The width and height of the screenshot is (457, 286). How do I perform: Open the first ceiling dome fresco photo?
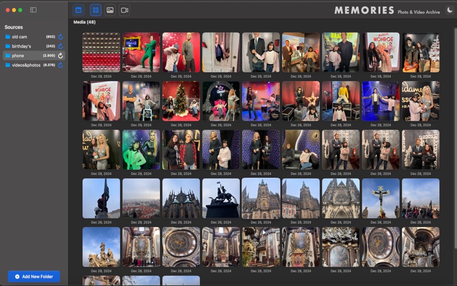[181, 247]
